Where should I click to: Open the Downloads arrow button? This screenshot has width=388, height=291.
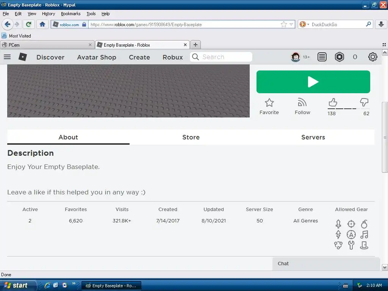pyautogui.click(x=381, y=24)
